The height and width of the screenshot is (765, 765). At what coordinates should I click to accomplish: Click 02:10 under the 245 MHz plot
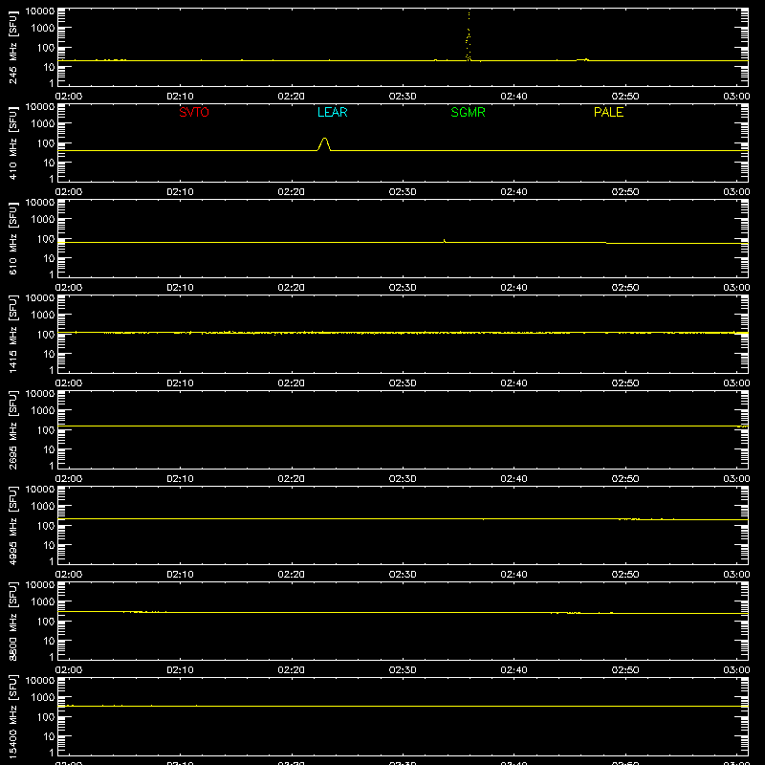tap(180, 97)
